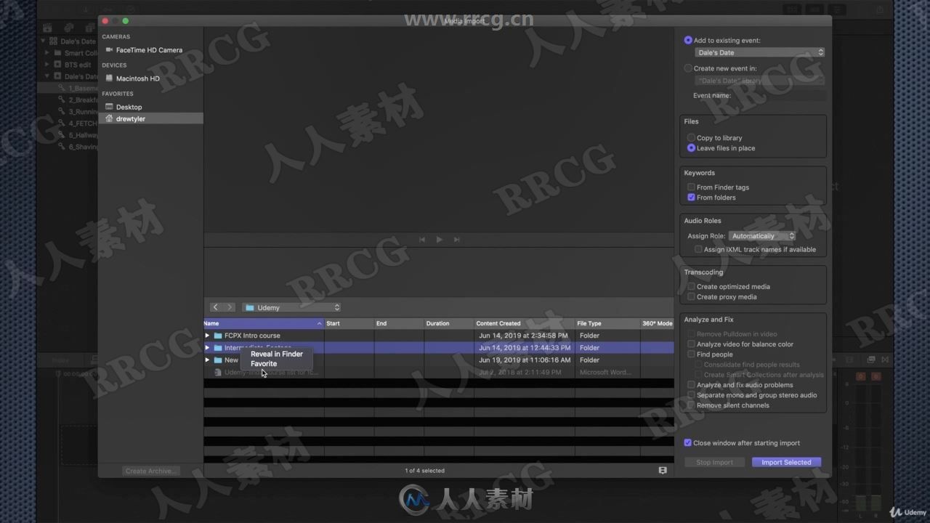Go back with the left navigation arrow
Viewport: 930px width, 523px height.
tap(215, 307)
